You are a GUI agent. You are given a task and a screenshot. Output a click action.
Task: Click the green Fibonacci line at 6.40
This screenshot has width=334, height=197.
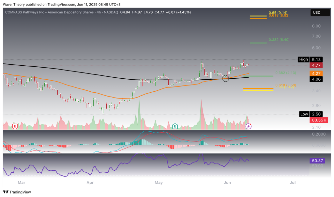coord(258,43)
